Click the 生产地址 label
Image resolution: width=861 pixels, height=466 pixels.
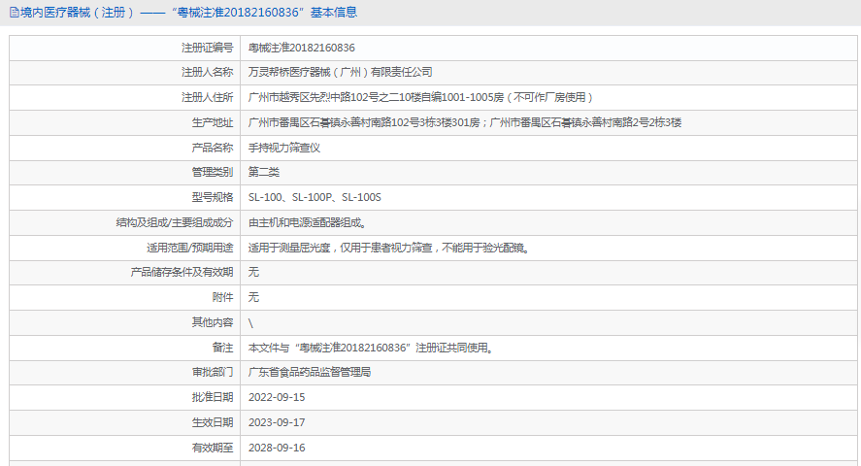pos(213,123)
